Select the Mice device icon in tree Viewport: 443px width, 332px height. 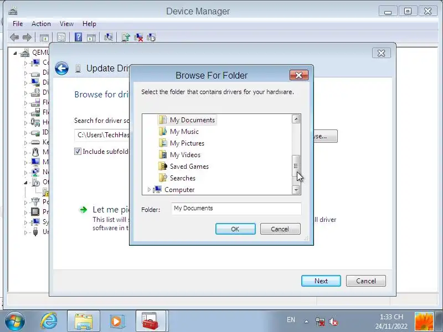35,152
